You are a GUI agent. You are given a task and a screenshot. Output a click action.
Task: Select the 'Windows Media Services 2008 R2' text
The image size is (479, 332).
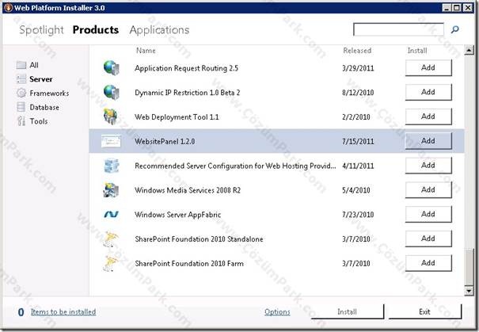coord(188,190)
